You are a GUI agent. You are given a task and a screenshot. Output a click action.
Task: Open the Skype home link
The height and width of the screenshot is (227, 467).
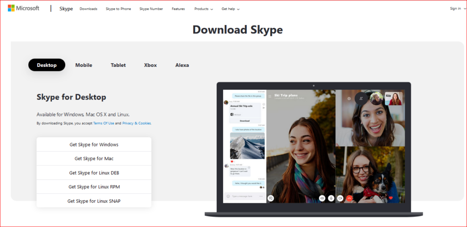click(x=66, y=9)
